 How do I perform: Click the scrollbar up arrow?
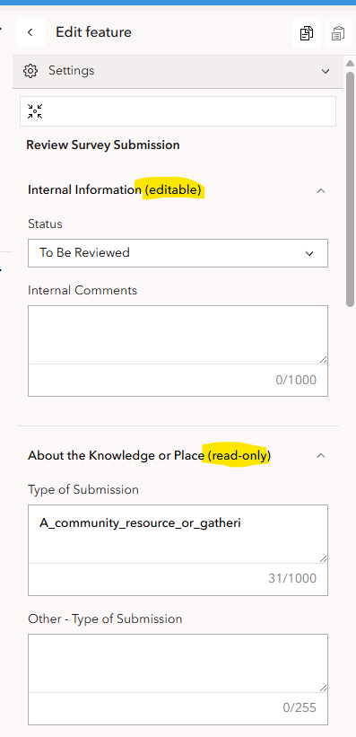click(x=350, y=64)
